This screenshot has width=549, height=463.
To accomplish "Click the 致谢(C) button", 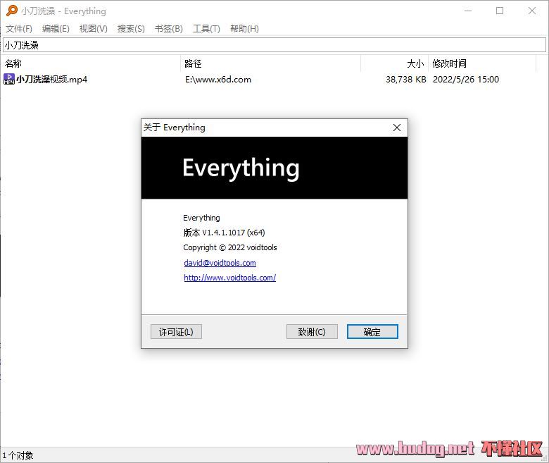I will coord(312,332).
